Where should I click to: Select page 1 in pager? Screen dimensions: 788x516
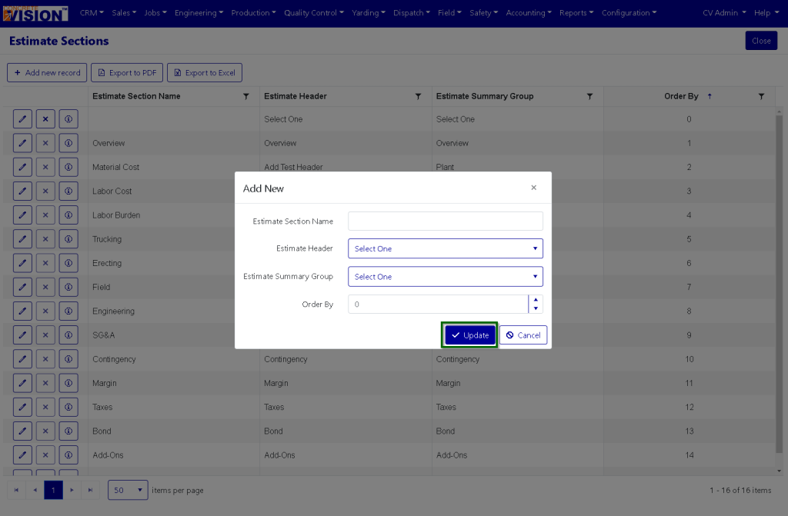[53, 490]
